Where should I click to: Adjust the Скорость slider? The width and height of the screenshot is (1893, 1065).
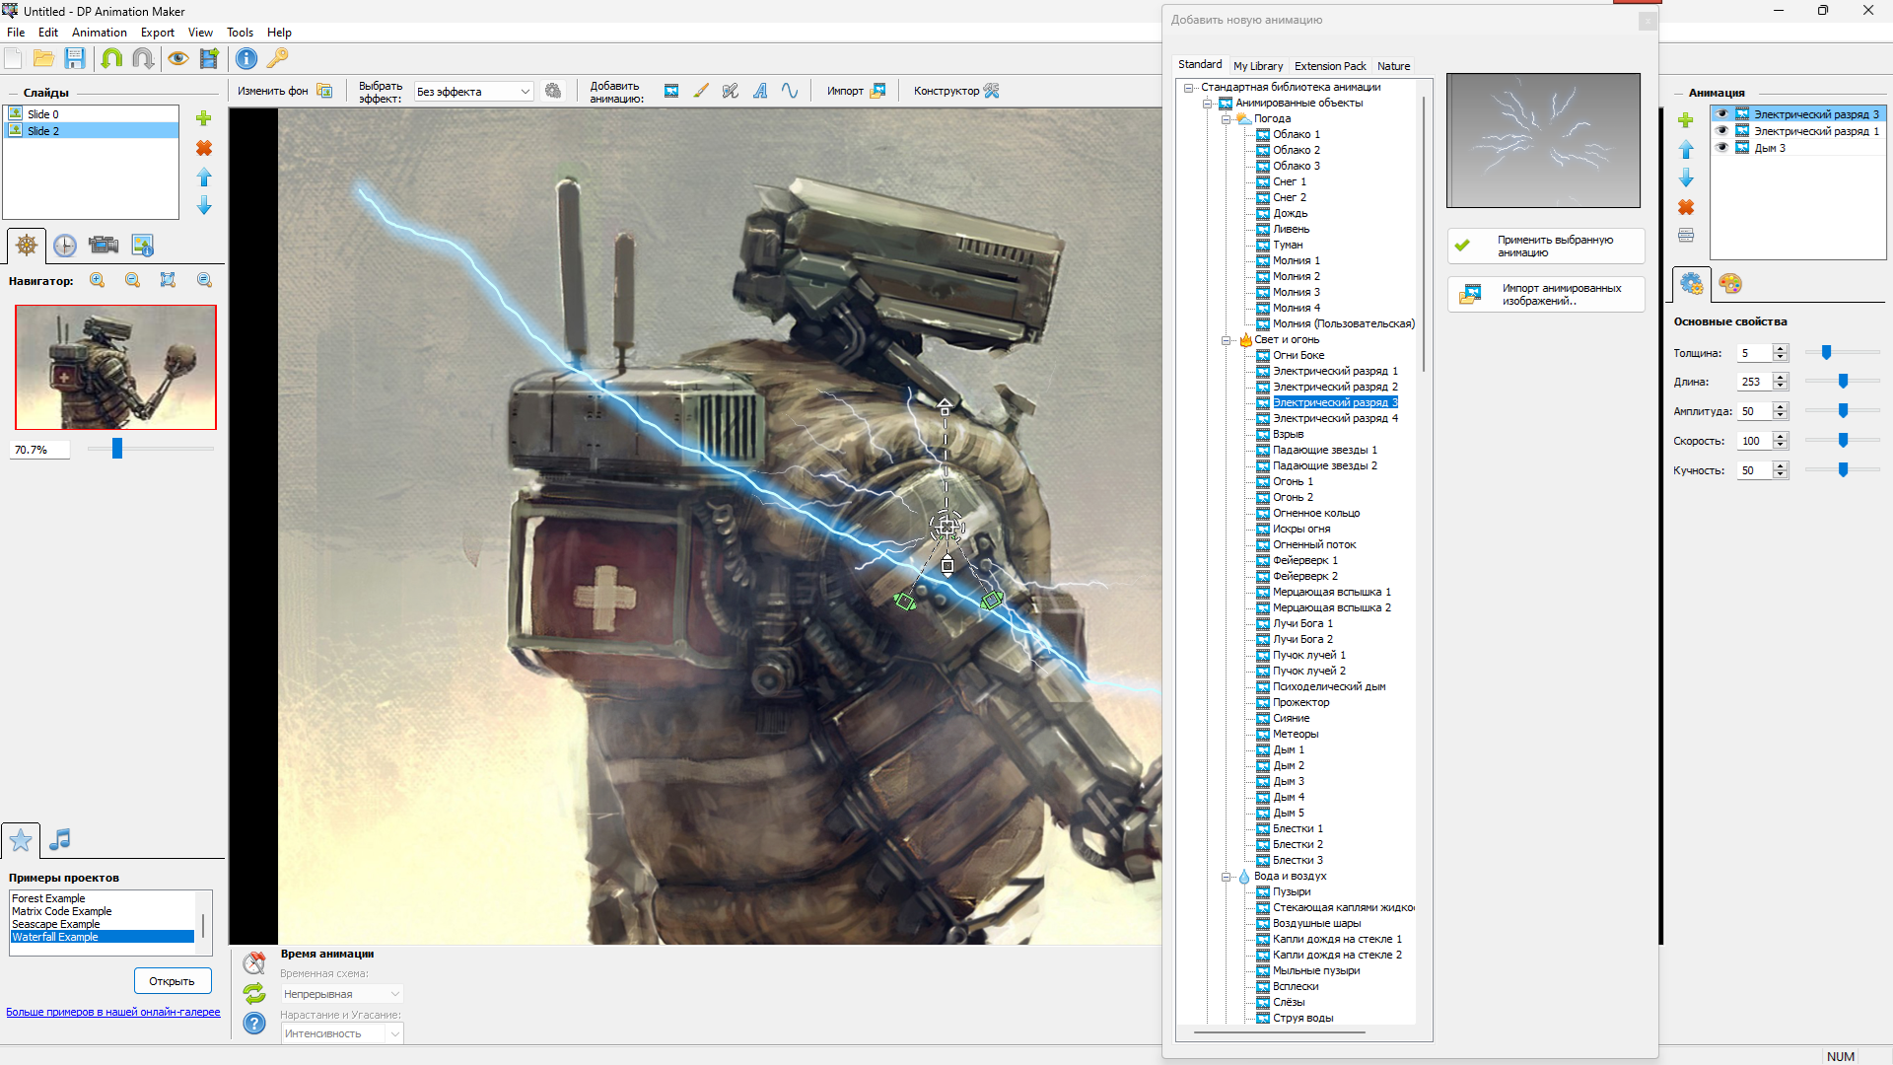point(1843,441)
